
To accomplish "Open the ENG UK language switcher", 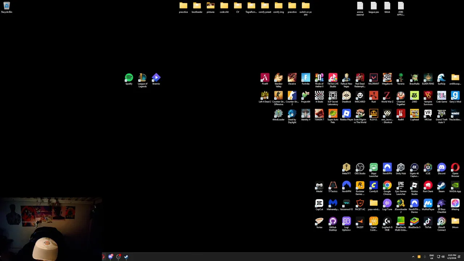I will [431, 257].
